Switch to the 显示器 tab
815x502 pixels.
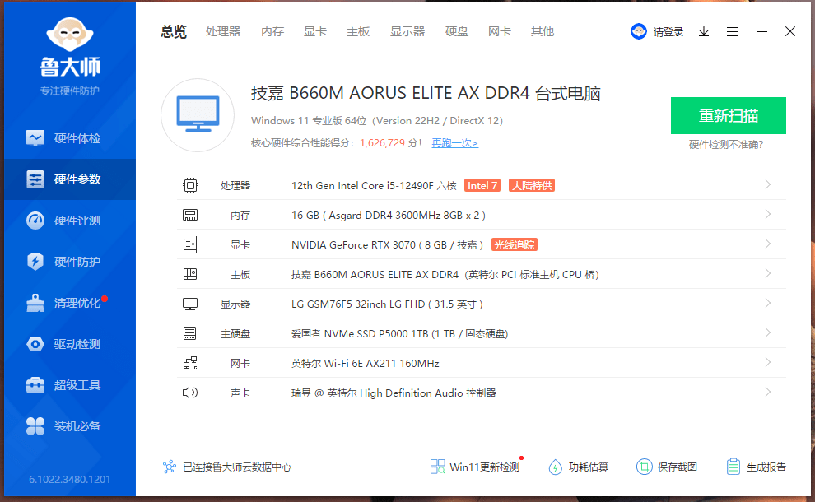pyautogui.click(x=407, y=31)
